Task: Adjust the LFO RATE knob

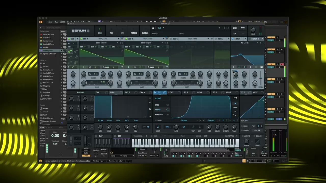Action: (x=176, y=127)
